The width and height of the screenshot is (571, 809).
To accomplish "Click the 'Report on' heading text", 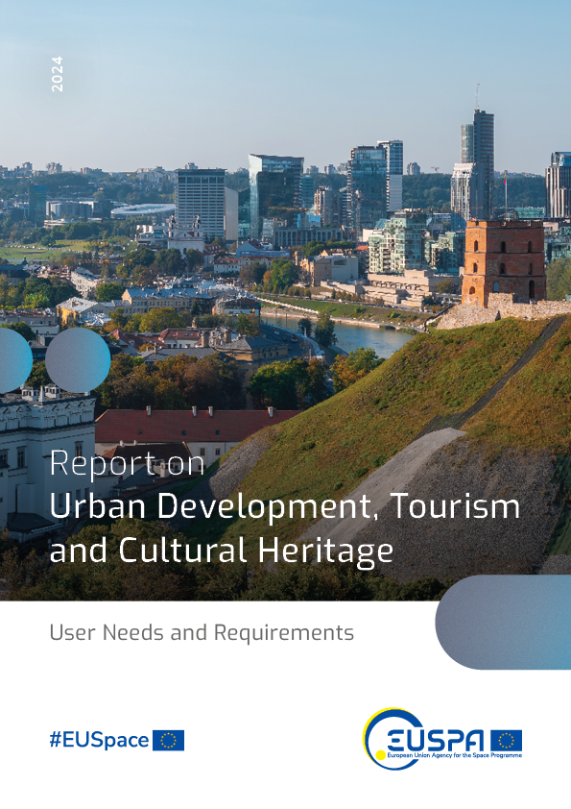I will point(128,464).
